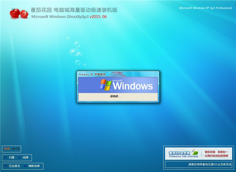Click the CD leaf icon in VIP banner

tap(195, 153)
